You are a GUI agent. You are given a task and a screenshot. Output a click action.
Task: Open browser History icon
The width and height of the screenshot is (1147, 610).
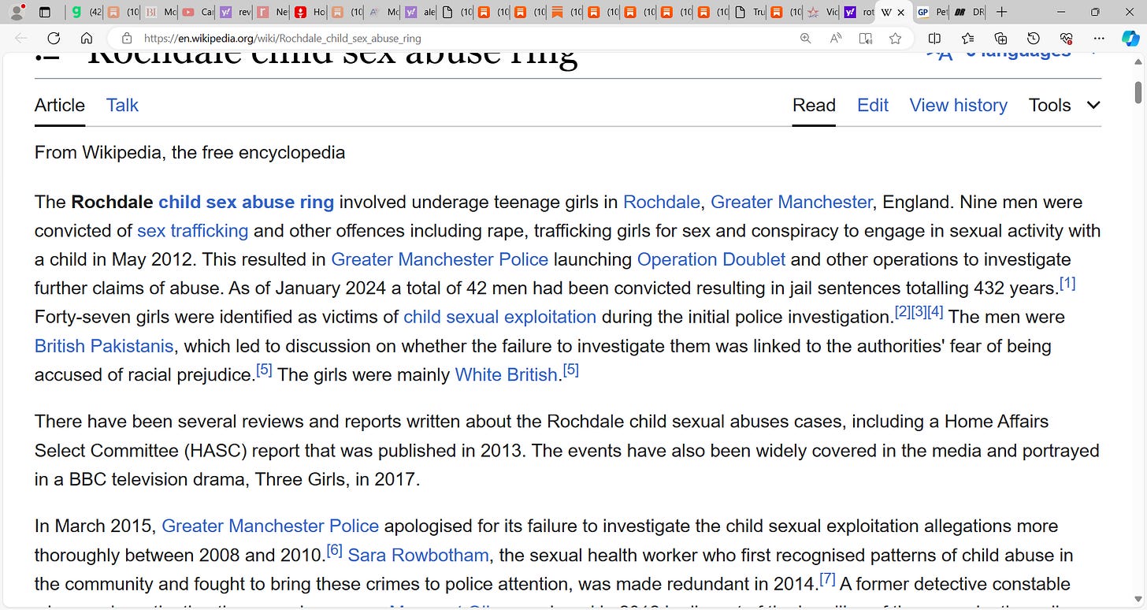pyautogui.click(x=1034, y=38)
